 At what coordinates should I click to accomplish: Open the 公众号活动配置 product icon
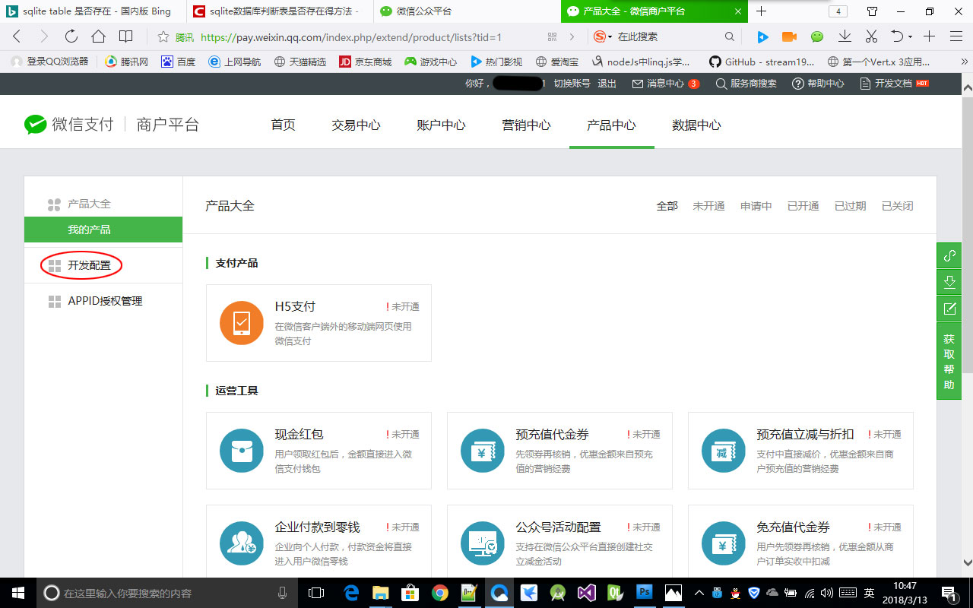click(483, 543)
